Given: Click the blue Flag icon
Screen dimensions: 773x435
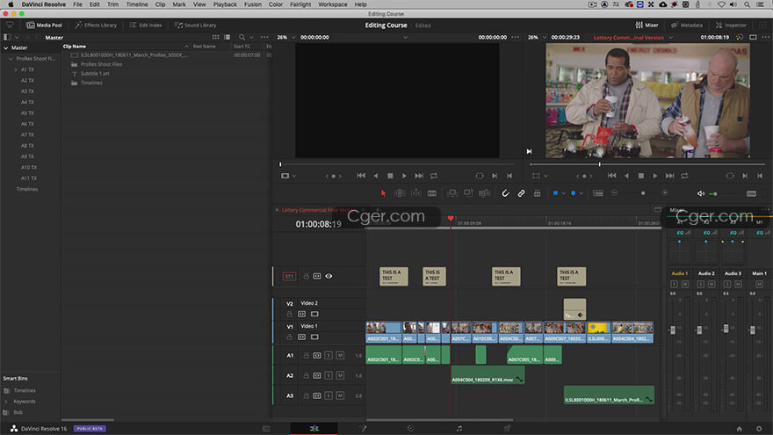Looking at the screenshot, I should click(x=555, y=193).
